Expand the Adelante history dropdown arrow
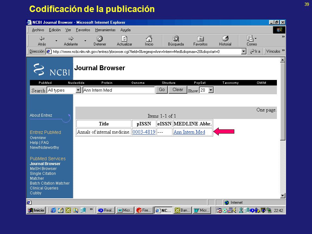 85,41
